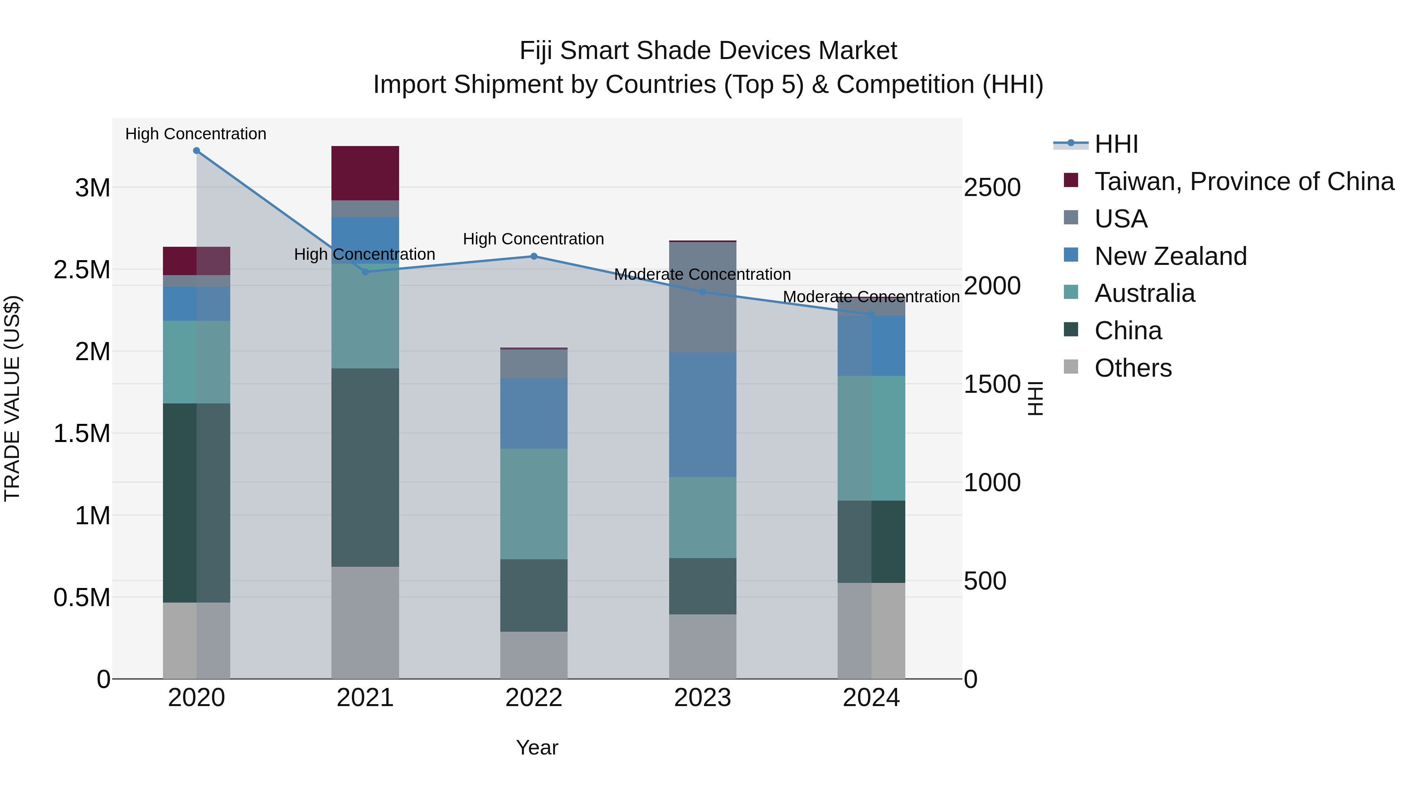This screenshot has width=1417, height=797.
Task: Click the Australia segment in the 2024 bar
Action: click(x=871, y=438)
